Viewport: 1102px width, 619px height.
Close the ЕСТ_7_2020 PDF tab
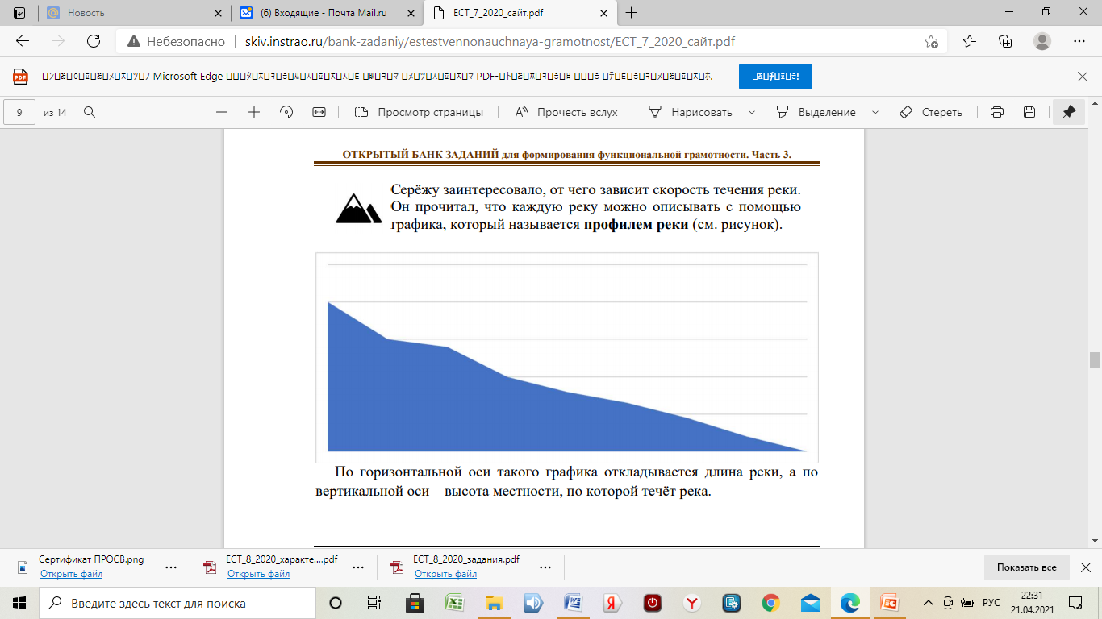pyautogui.click(x=603, y=13)
